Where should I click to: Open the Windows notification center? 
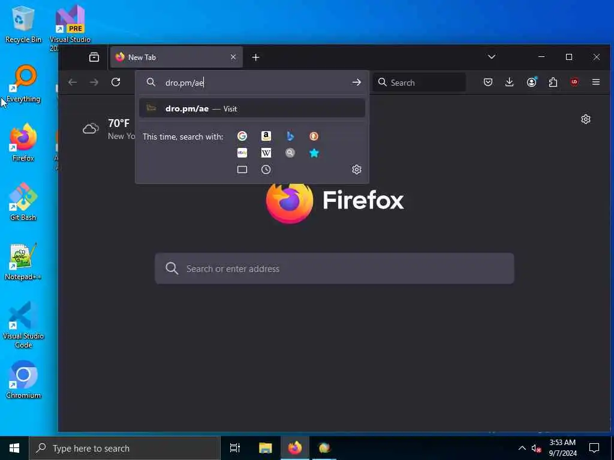tap(594, 448)
